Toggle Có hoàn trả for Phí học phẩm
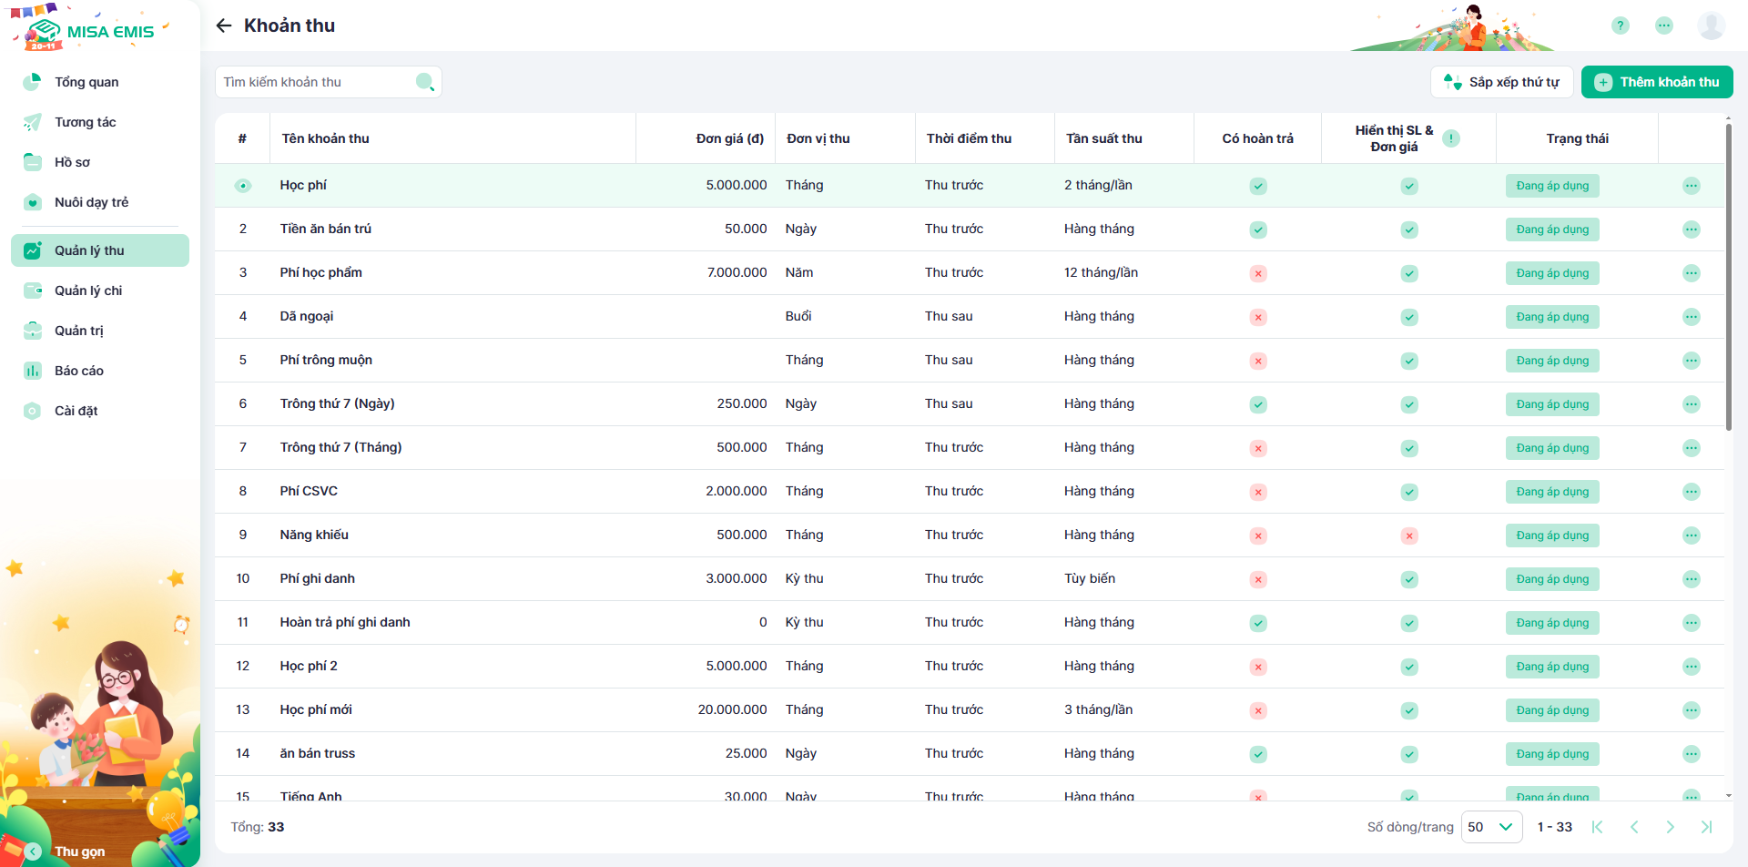Viewport: 1748px width, 867px height. pyautogui.click(x=1257, y=273)
